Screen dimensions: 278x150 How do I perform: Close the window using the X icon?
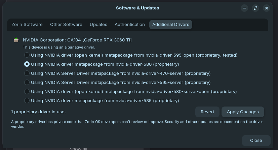(x=267, y=8)
